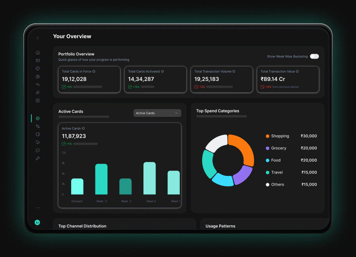Select the palette theme icon in sidebar
Viewport: 356px width, 257px height.
(38, 69)
